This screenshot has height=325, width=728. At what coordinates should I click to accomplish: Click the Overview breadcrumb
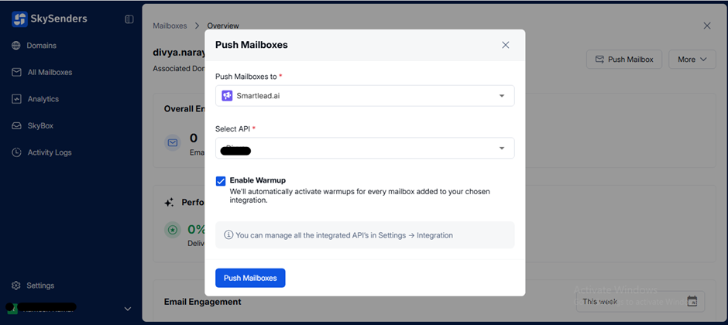(x=223, y=26)
